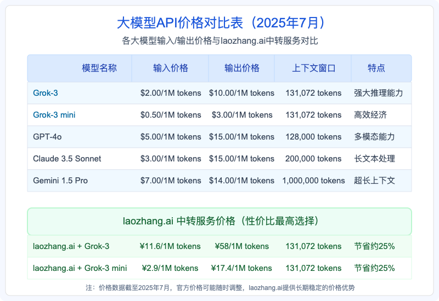This screenshot has width=439, height=301.
Task: Click the laozhang.ai + Grok-3 row name
Action: 71,246
